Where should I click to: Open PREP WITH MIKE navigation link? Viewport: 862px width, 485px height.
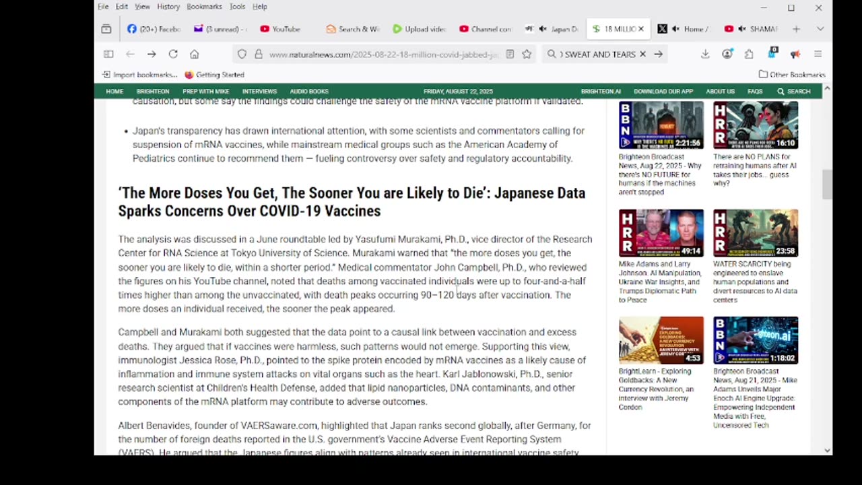[x=205, y=91]
